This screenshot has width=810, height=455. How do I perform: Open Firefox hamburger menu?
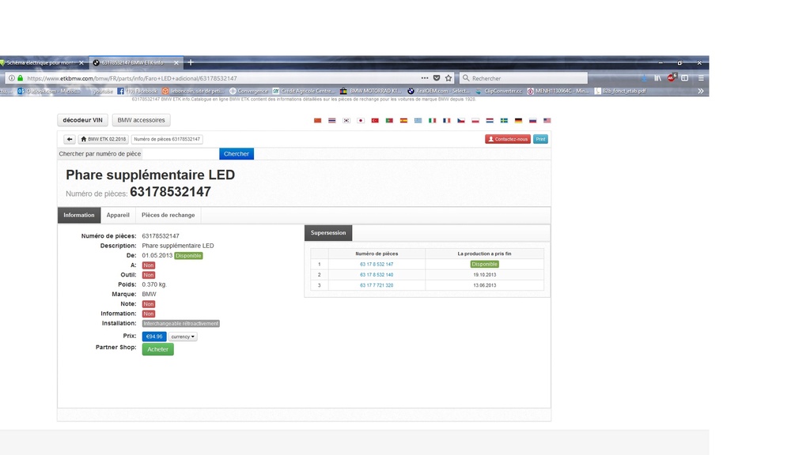pos(701,78)
